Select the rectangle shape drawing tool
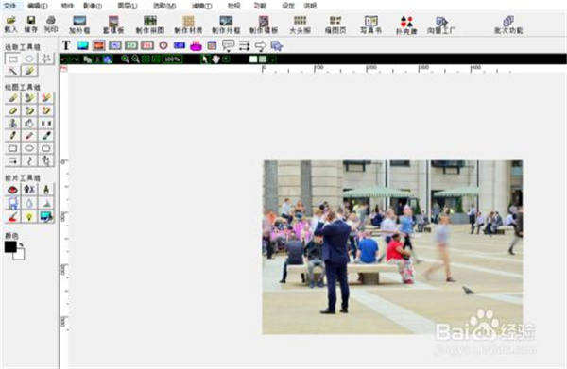Viewport: 567px width, 369px height. (12, 148)
